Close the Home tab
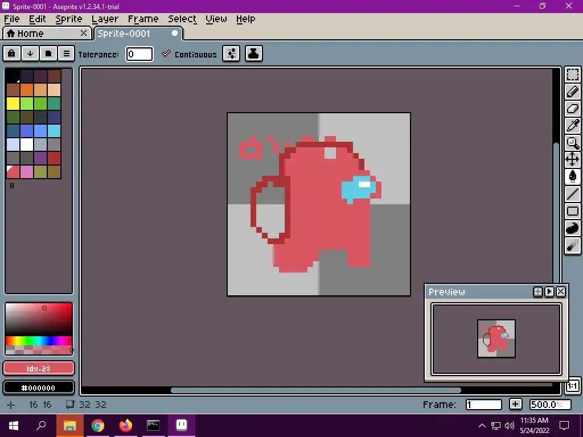The height and width of the screenshot is (437, 583). pos(84,33)
